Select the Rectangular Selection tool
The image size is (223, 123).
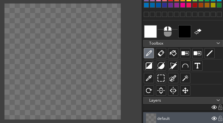point(161,78)
